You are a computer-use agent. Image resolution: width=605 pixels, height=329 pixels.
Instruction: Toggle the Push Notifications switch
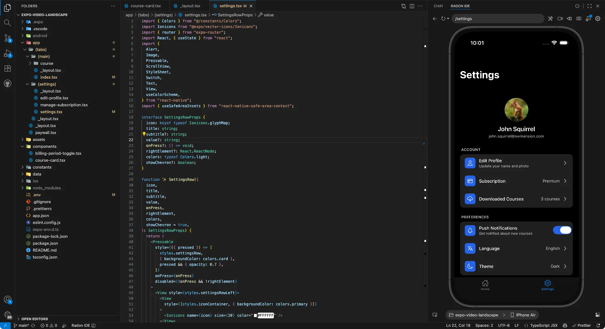[562, 230]
